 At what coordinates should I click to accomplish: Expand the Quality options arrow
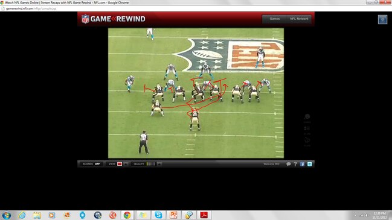[x=159, y=164]
